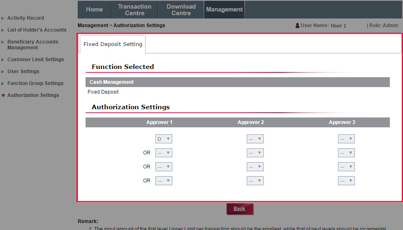Open Approver 3 second-row dropdown
This screenshot has width=403, height=230.
tap(346, 153)
